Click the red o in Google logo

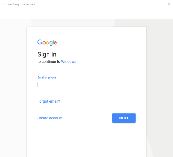click(x=44, y=42)
